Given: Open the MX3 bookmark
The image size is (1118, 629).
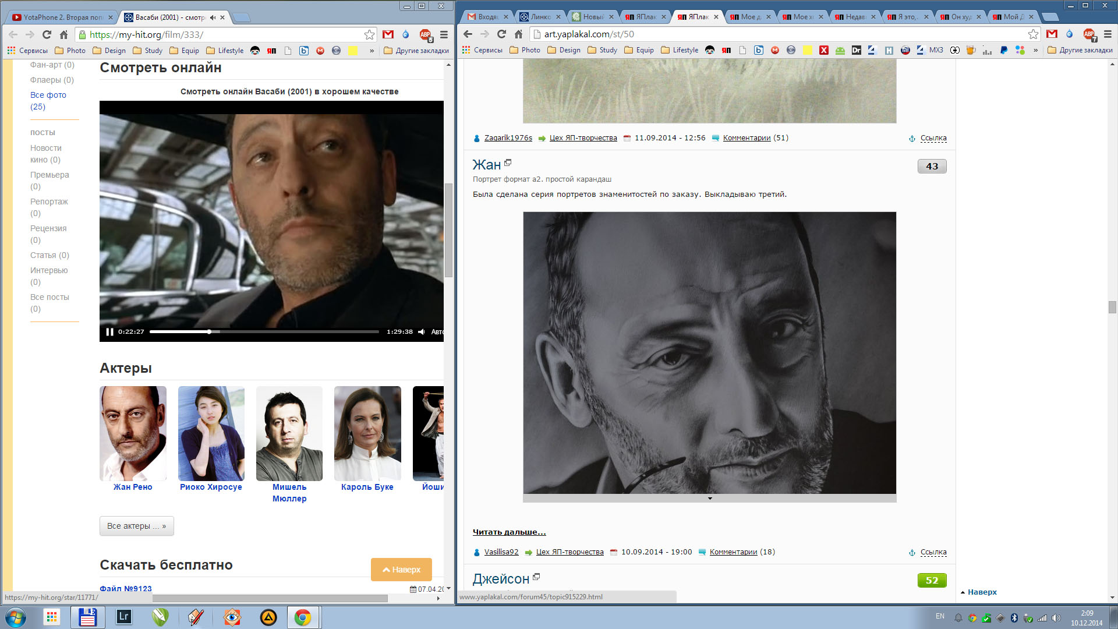Looking at the screenshot, I should tap(930, 50).
